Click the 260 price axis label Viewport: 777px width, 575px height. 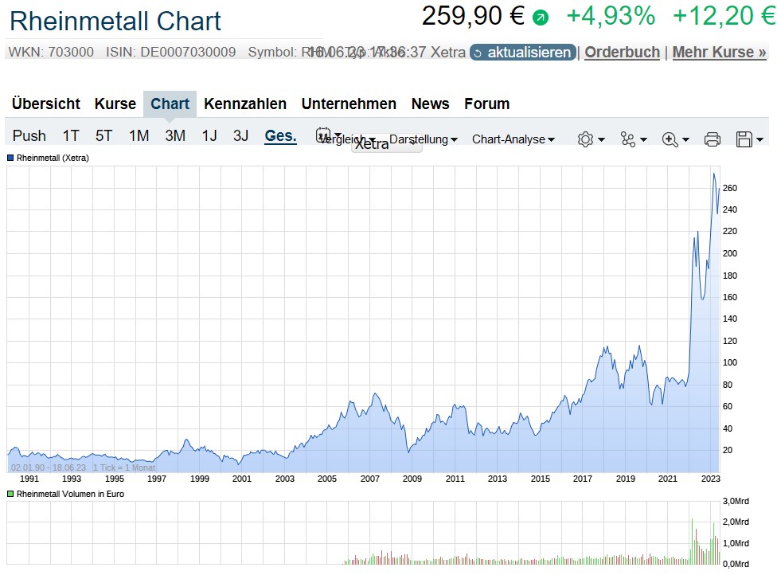(730, 188)
